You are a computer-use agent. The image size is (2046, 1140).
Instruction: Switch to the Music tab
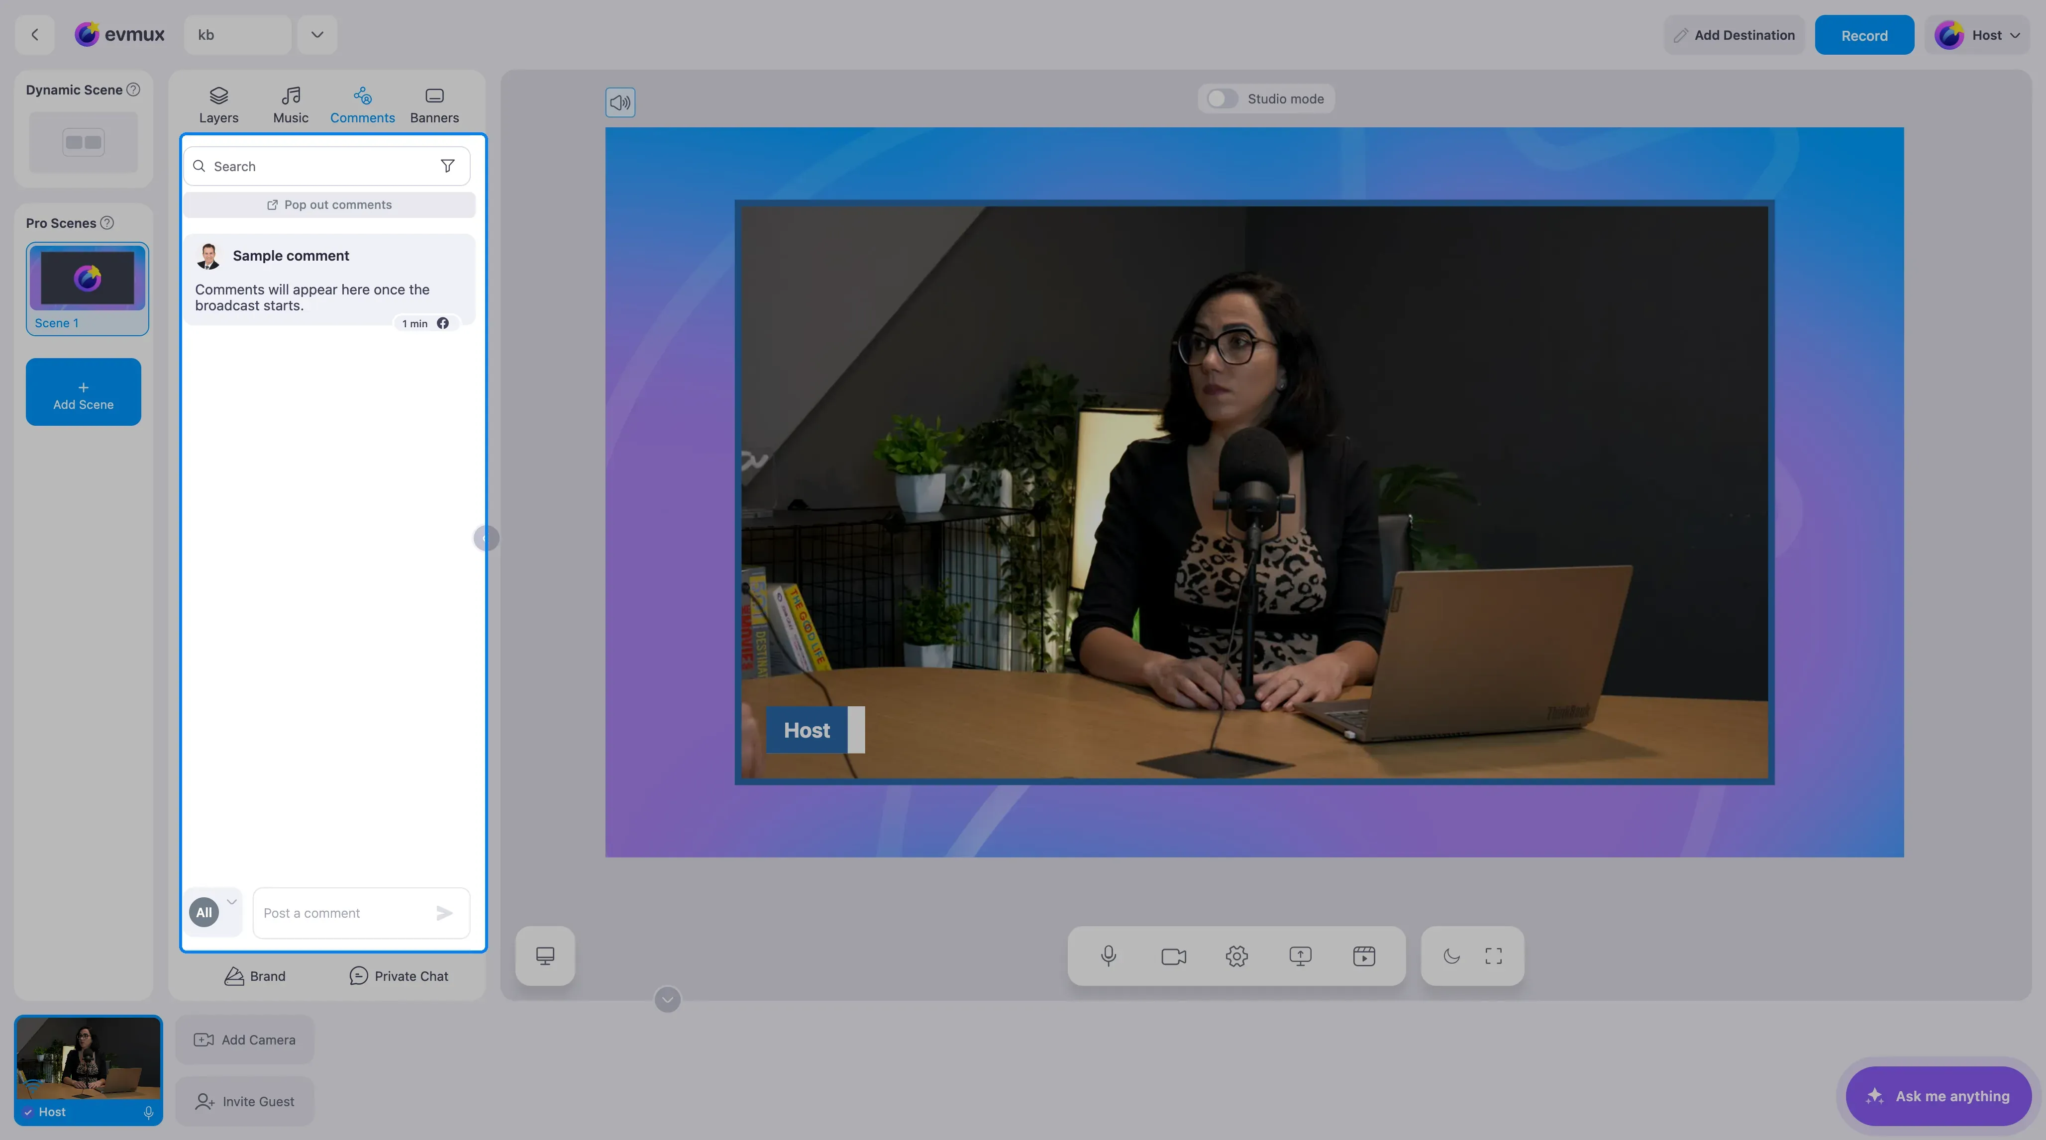tap(291, 105)
